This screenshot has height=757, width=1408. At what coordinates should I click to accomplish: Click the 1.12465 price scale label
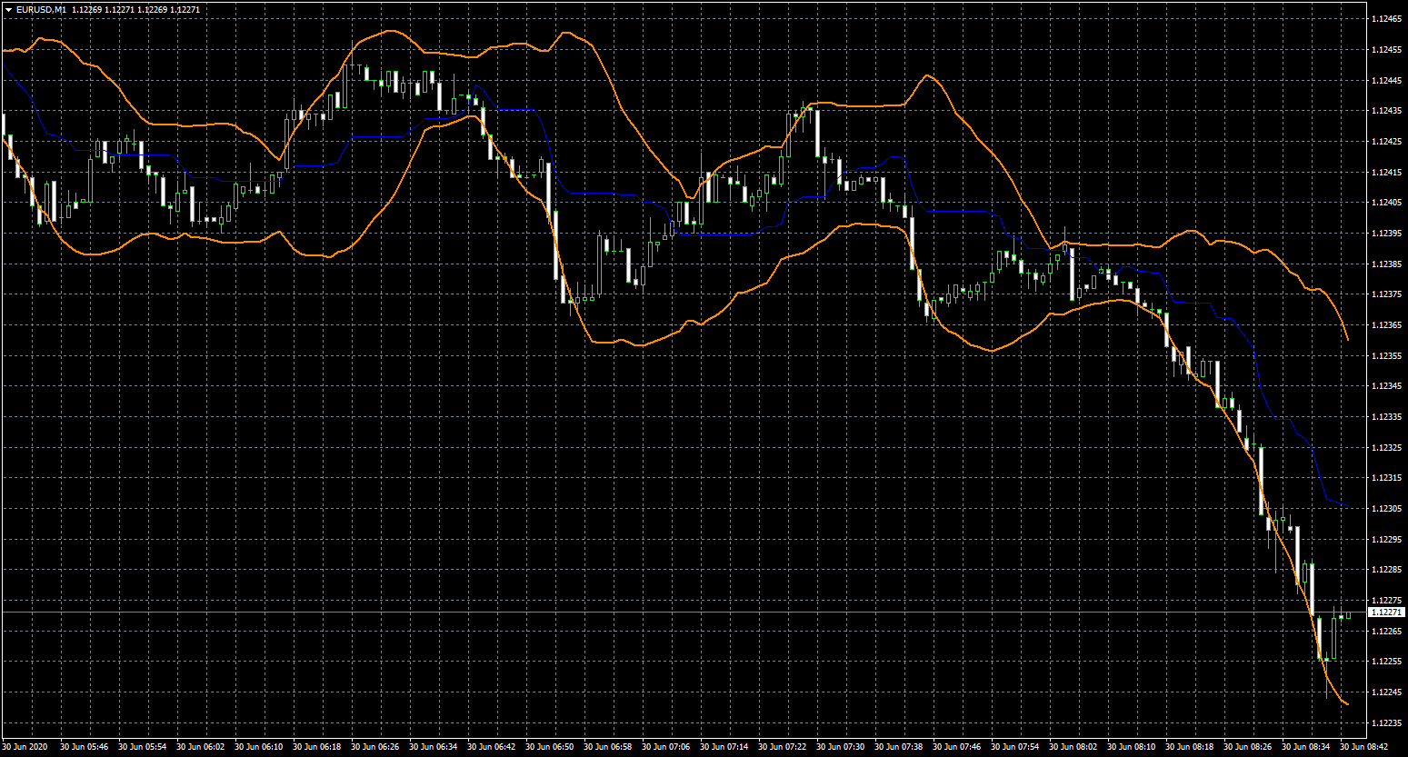(x=1385, y=18)
